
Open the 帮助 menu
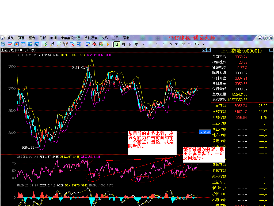126,38
